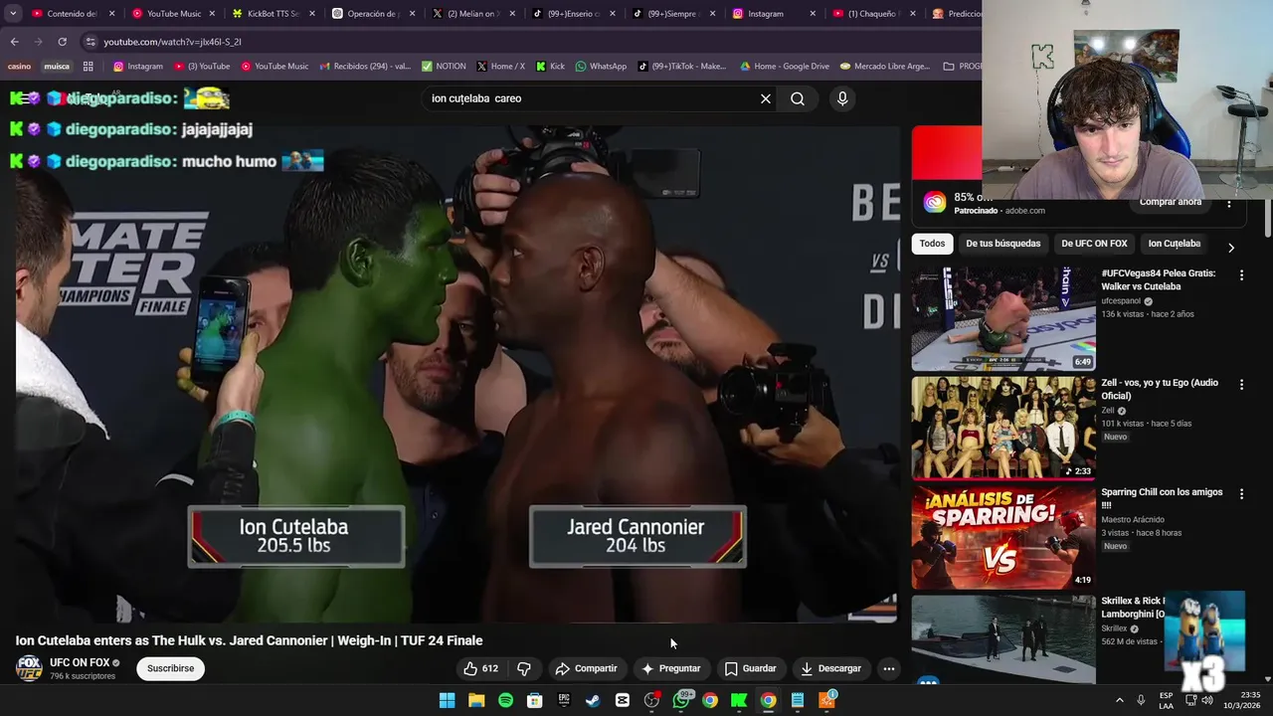The width and height of the screenshot is (1273, 716).
Task: Click the Suscribirse button
Action: (x=170, y=668)
